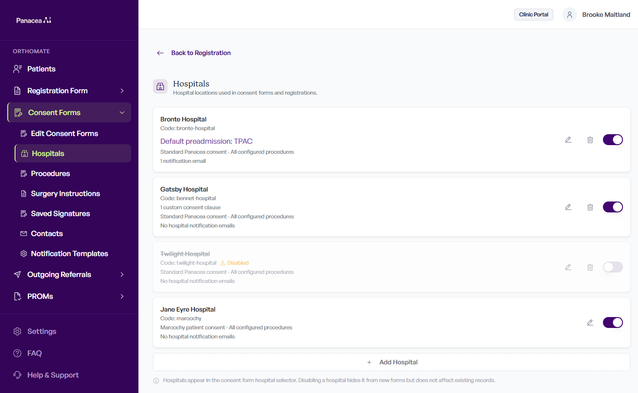Click the Code: bennet-hospital text
Screen dimensions: 638x393
[188, 198]
